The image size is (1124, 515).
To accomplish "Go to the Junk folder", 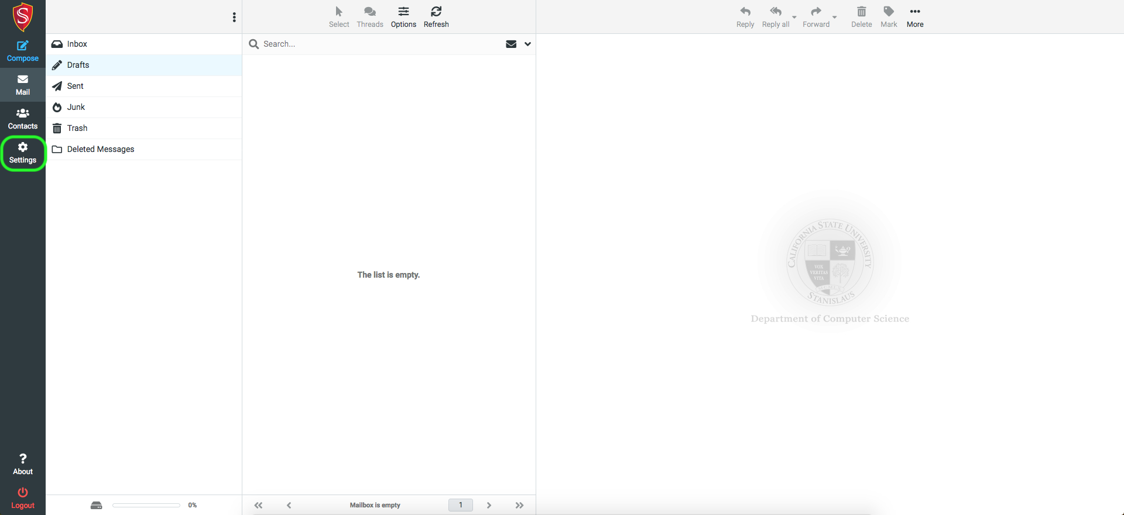I will pos(143,107).
